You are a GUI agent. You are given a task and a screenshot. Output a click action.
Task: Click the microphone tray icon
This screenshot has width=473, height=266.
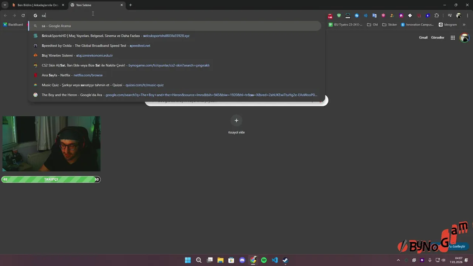(430, 260)
